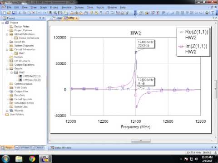The width and height of the screenshot is (218, 163).
Task: Open the Simulate menu
Action: [x=66, y=7]
